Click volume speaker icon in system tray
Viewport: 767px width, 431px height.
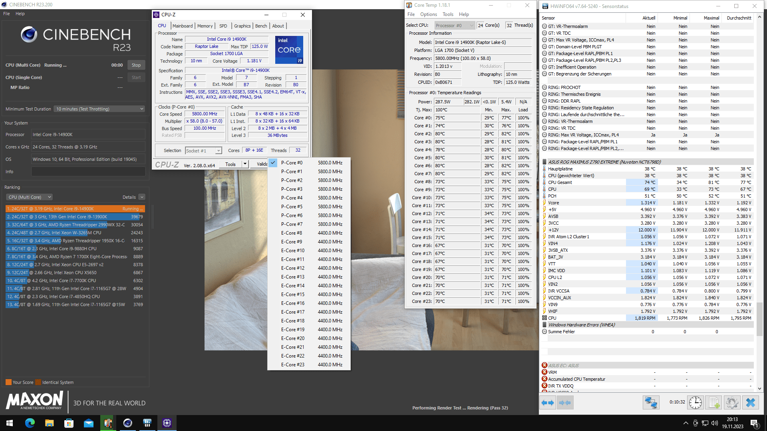coord(715,423)
